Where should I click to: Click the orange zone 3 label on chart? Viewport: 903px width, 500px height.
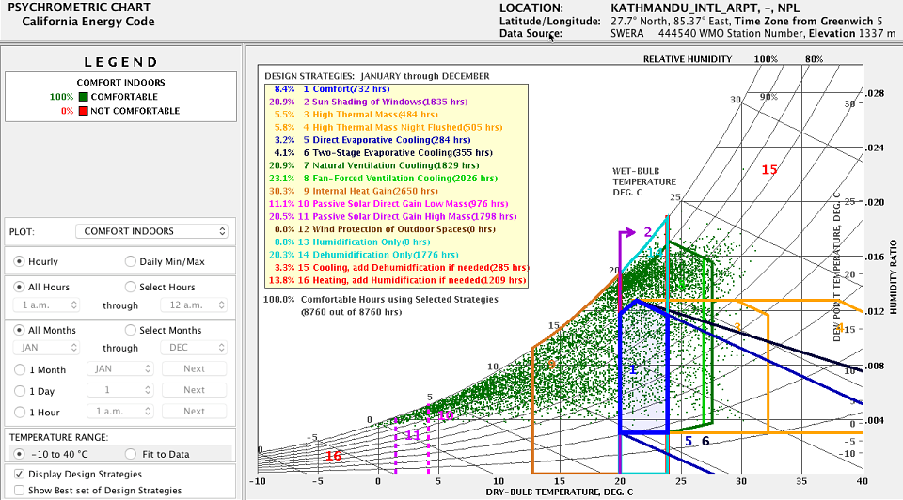click(737, 327)
